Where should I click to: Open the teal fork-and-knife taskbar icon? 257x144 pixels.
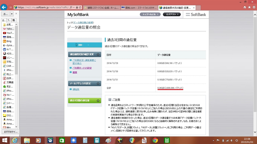(x=97, y=140)
